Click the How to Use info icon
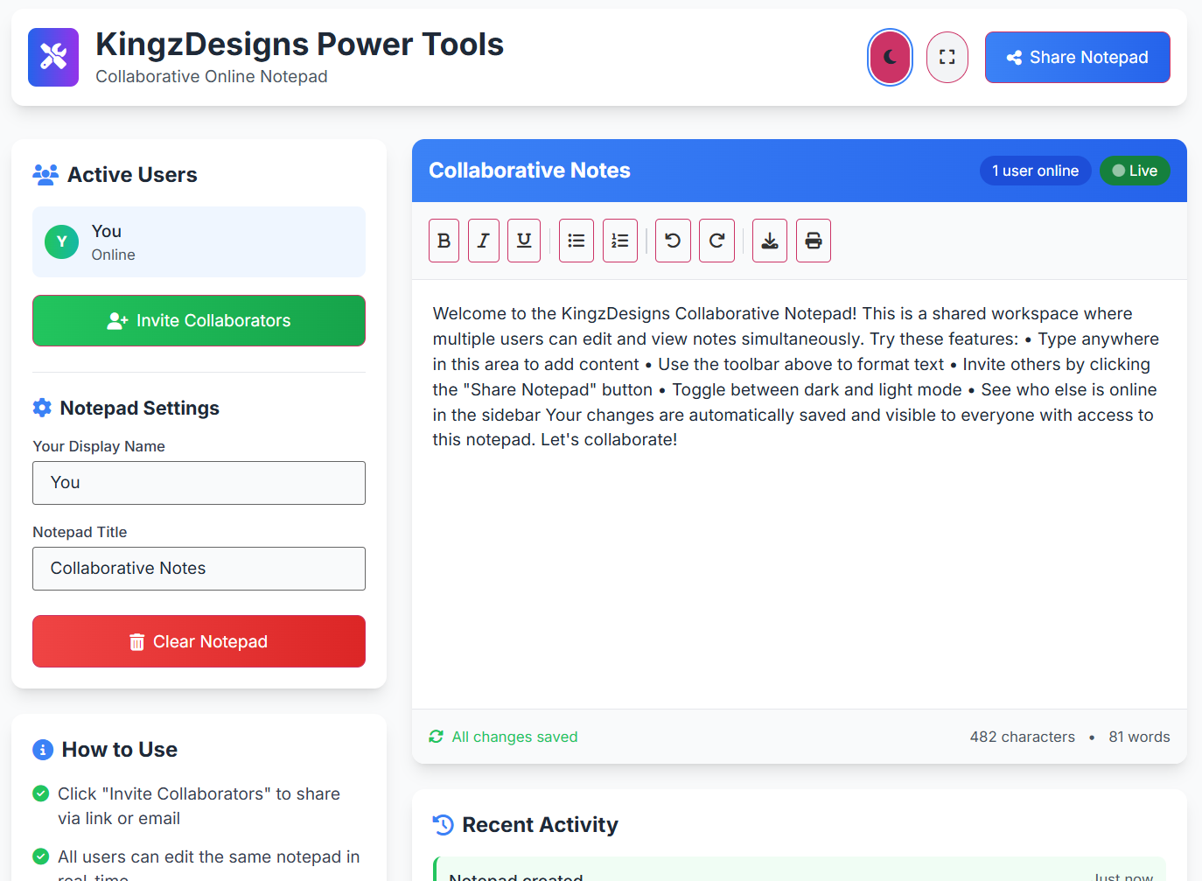The height and width of the screenshot is (881, 1202). (43, 750)
